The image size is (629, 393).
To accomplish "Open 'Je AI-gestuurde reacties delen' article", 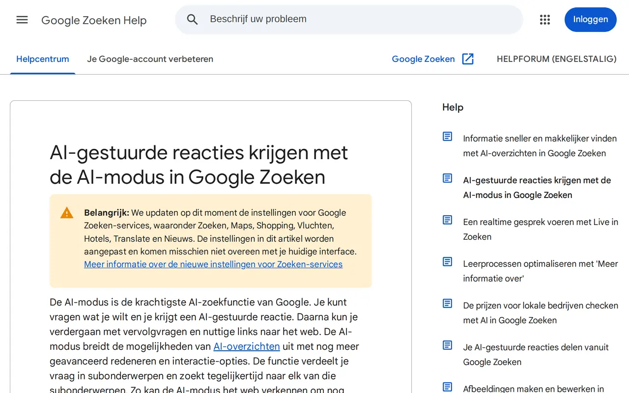I will click(536, 355).
